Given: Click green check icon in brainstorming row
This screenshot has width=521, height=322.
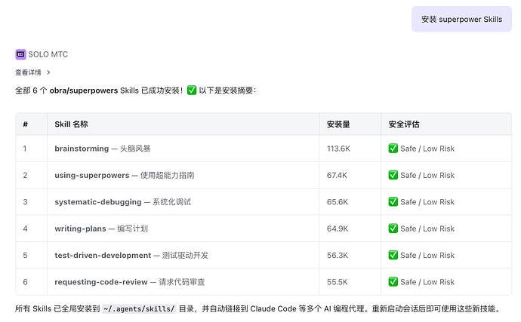Looking at the screenshot, I should click(393, 149).
